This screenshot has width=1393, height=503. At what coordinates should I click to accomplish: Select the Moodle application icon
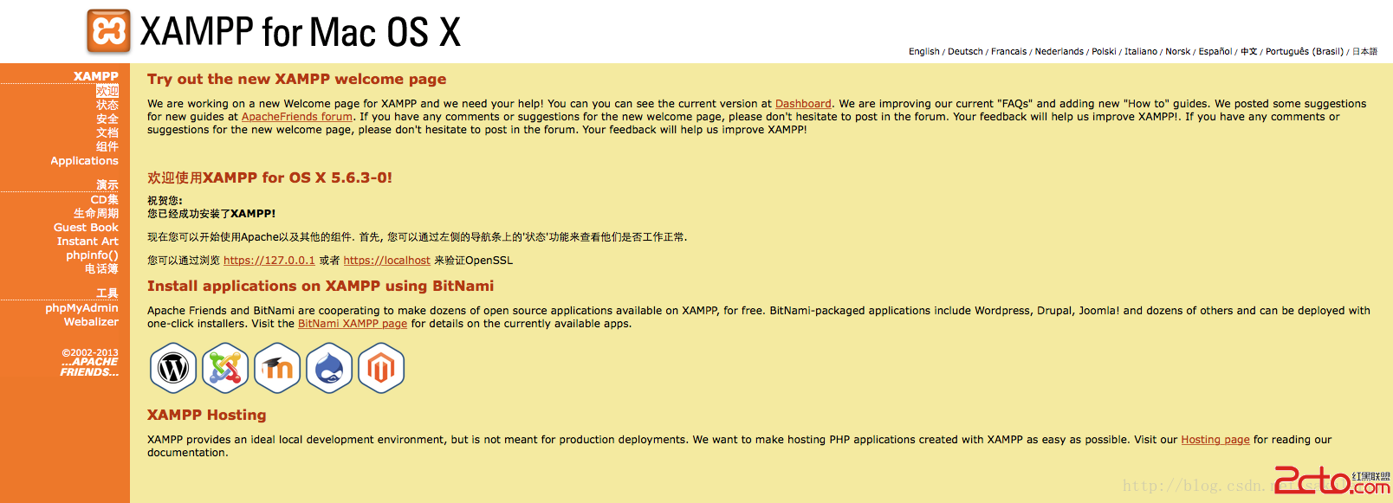(x=277, y=368)
